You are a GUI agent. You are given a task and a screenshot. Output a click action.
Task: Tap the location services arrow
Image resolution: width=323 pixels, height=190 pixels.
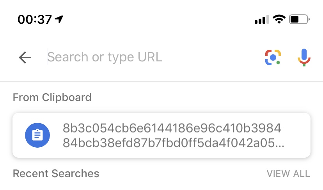[x=59, y=19]
